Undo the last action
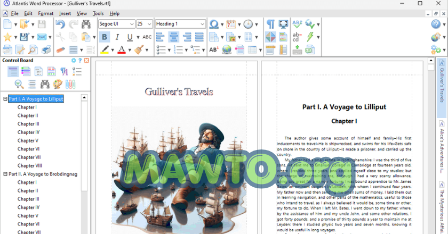 (60, 24)
